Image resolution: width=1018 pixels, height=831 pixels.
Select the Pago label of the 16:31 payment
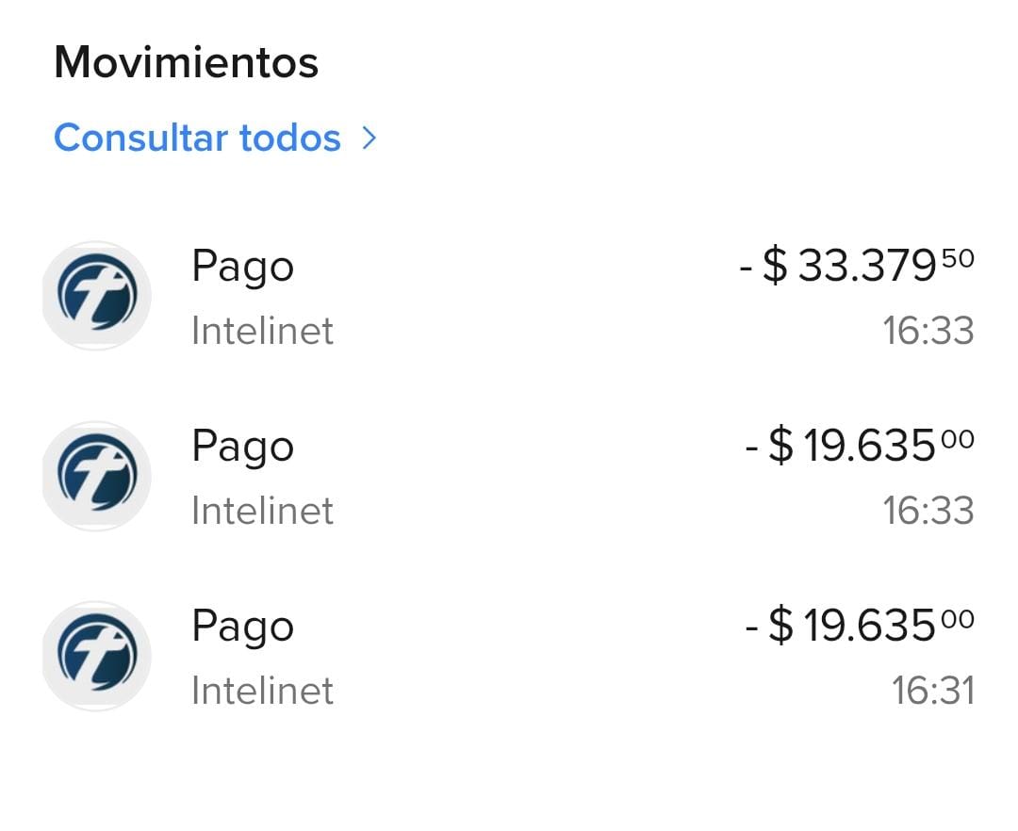tap(242, 627)
